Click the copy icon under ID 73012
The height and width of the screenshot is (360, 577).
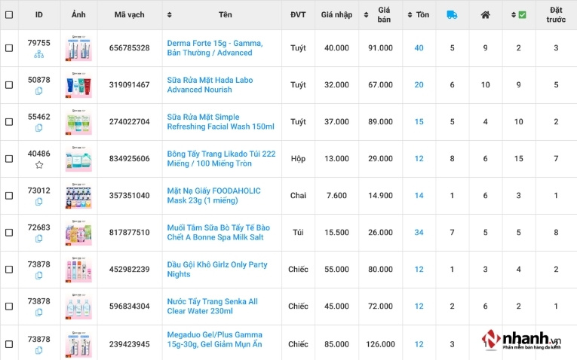tap(39, 202)
